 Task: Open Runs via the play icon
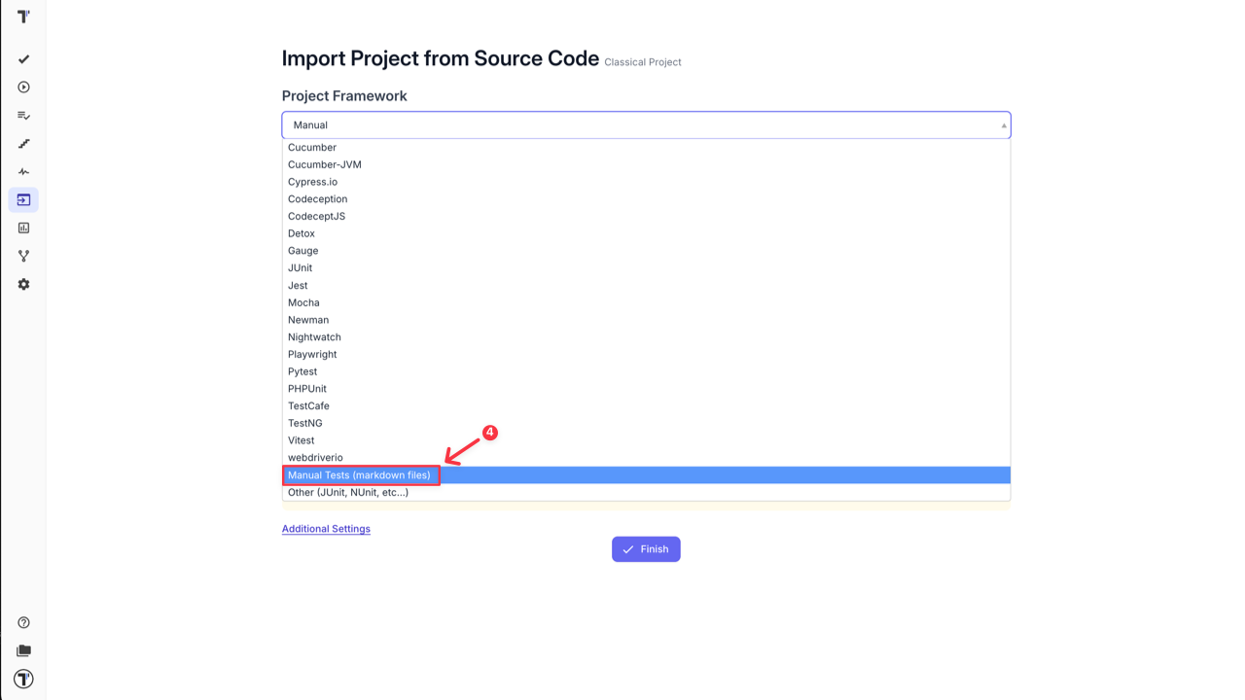point(22,87)
